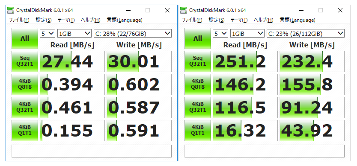Click Write [MB/s] header in right window
The height and width of the screenshot is (166, 357).
tap(312, 45)
